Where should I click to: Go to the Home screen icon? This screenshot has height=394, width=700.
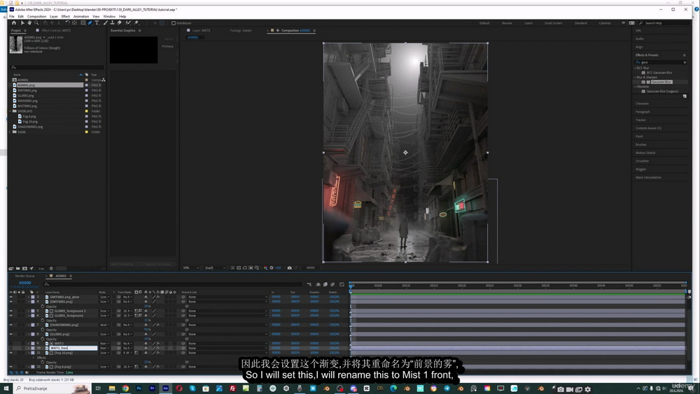14,23
